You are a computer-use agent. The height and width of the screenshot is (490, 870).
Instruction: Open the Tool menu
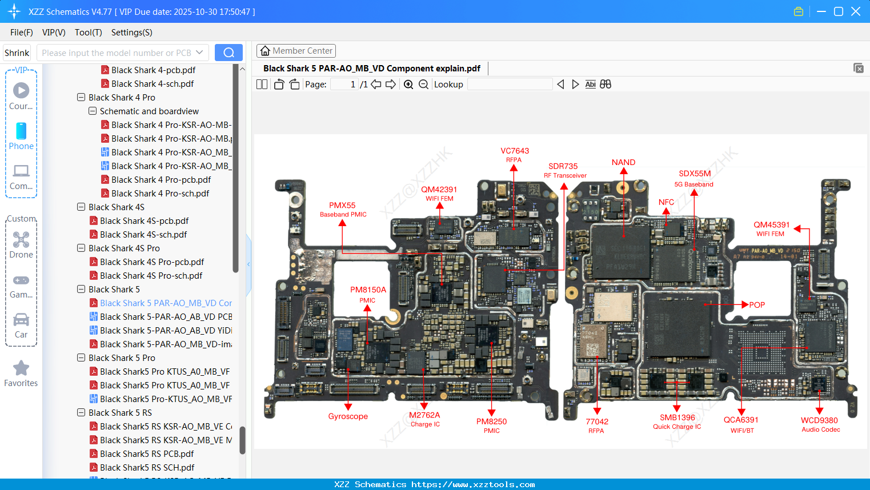pos(88,33)
